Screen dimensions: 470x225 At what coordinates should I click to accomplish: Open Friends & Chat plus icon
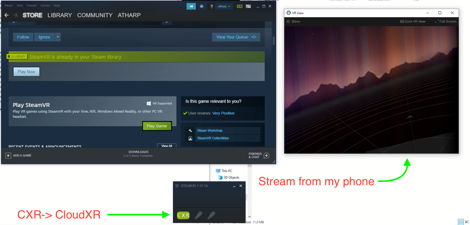tap(266, 156)
